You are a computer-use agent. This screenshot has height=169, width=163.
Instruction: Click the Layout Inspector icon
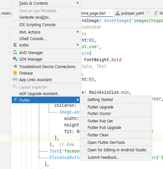(x=15, y=87)
